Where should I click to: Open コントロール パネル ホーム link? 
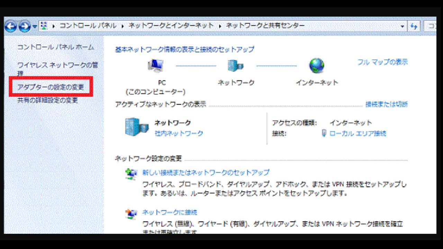point(56,47)
